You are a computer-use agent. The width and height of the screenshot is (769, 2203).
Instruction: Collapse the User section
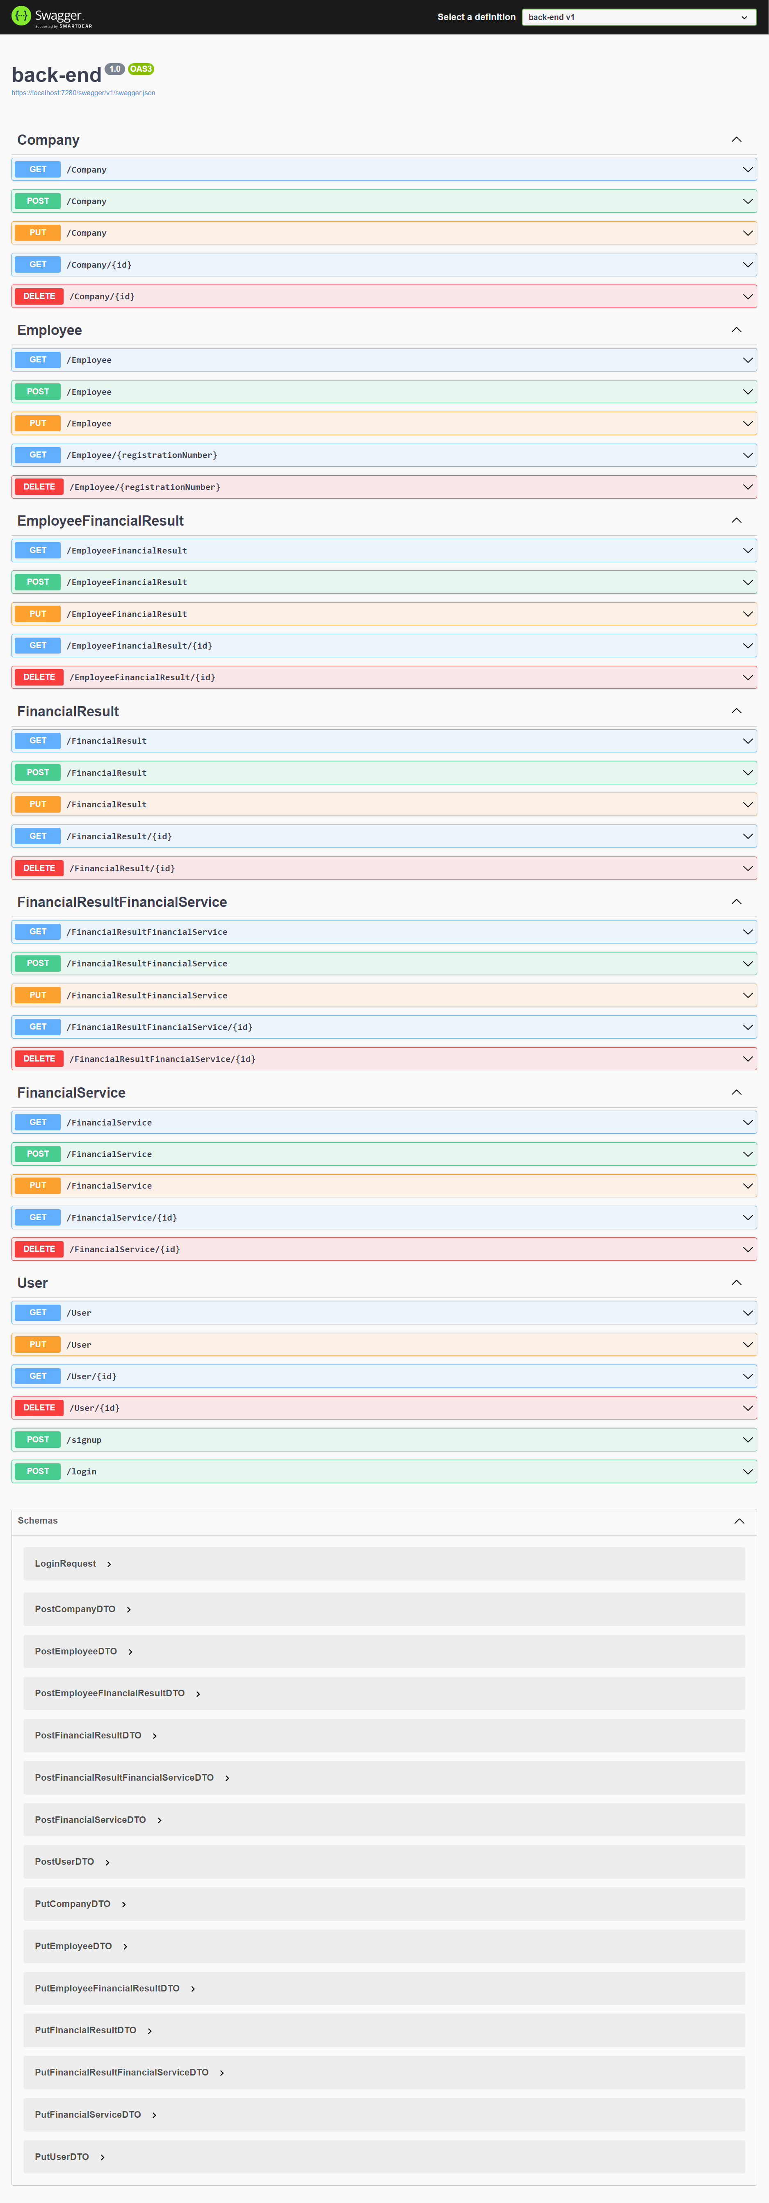point(737,1283)
